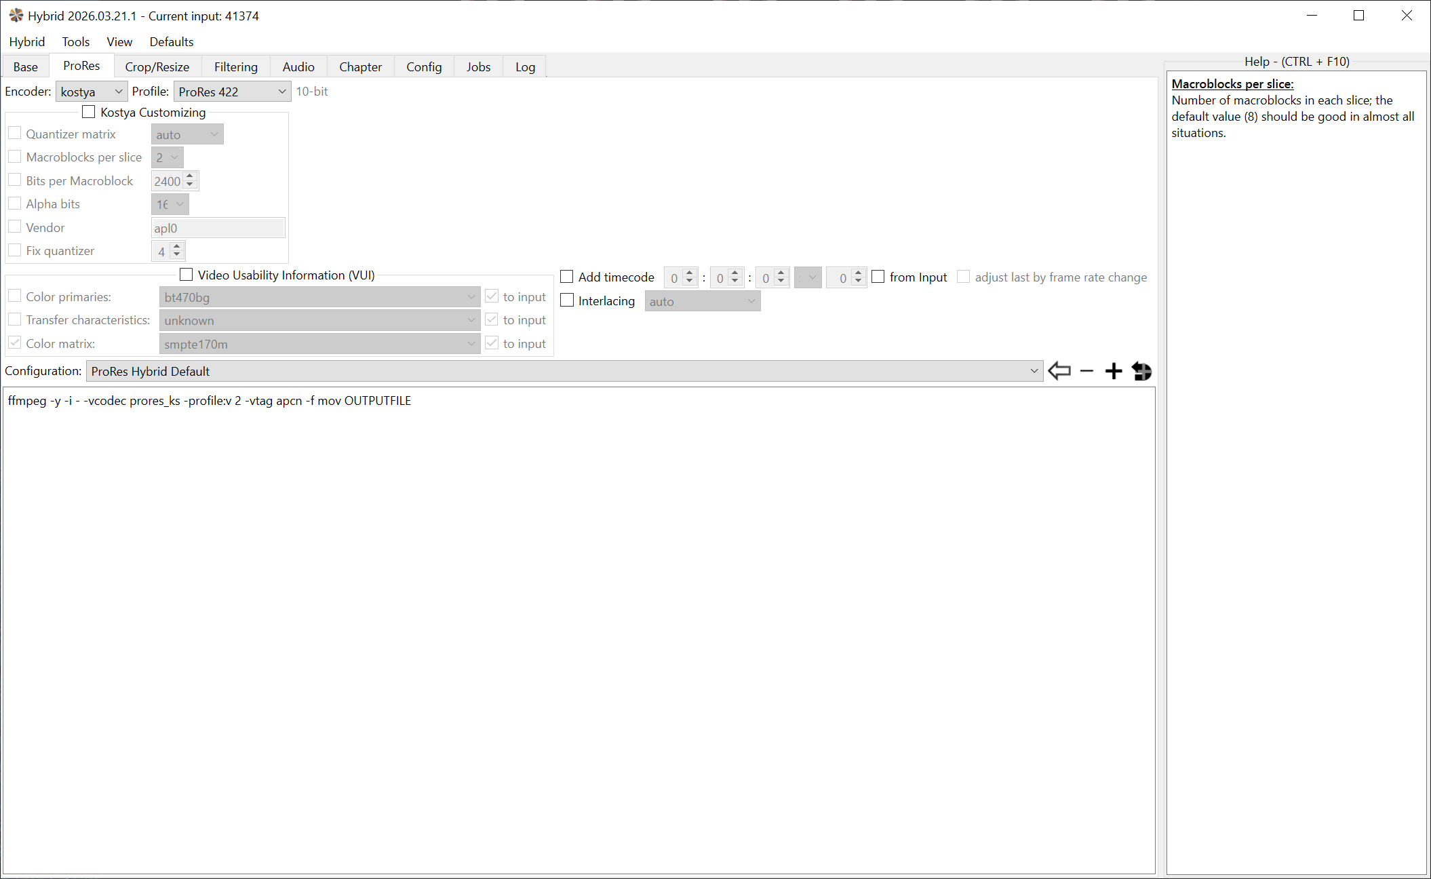1431x879 pixels.
Task: Click the timecode seconds spin box
Action: click(772, 277)
